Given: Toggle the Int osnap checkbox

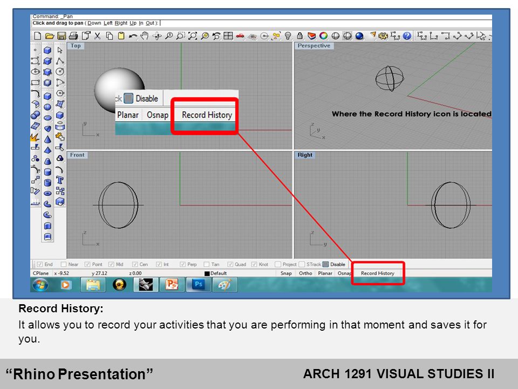Looking at the screenshot, I should point(159,264).
